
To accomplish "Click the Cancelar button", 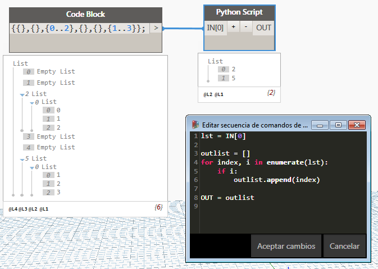I will 344,246.
